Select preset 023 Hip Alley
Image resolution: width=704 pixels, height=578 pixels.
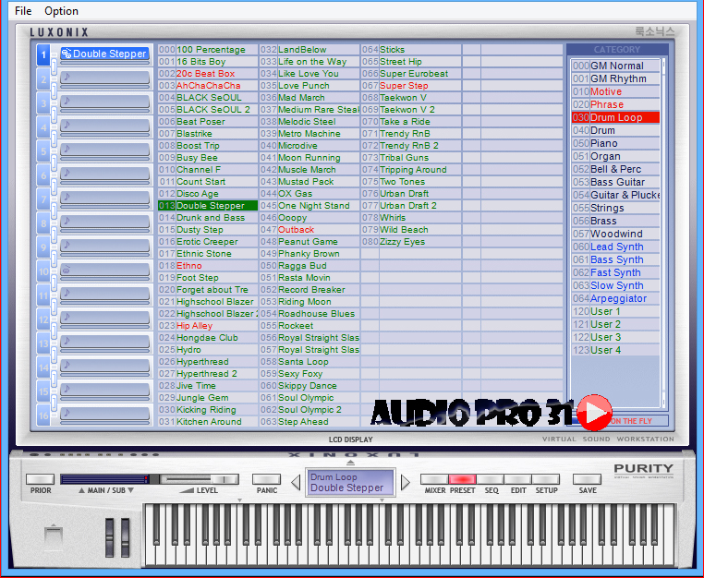click(208, 326)
